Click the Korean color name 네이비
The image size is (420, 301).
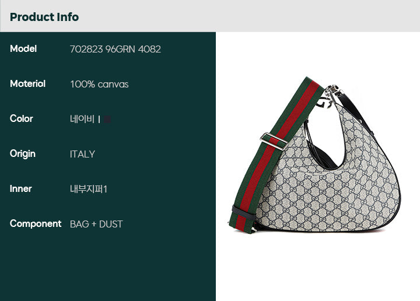click(82, 119)
